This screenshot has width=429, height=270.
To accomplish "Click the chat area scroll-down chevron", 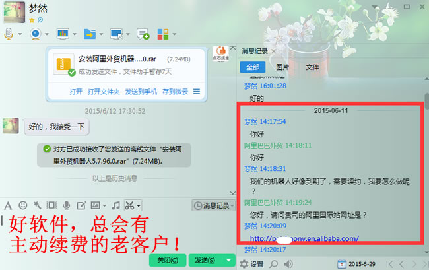I will click(233, 193).
